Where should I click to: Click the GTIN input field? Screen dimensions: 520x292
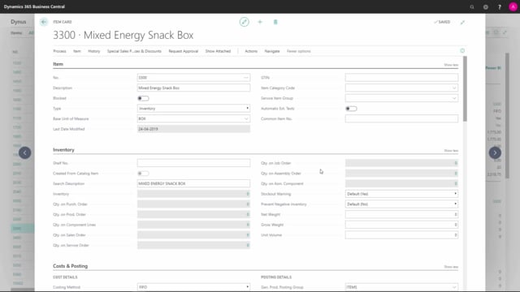pyautogui.click(x=401, y=78)
